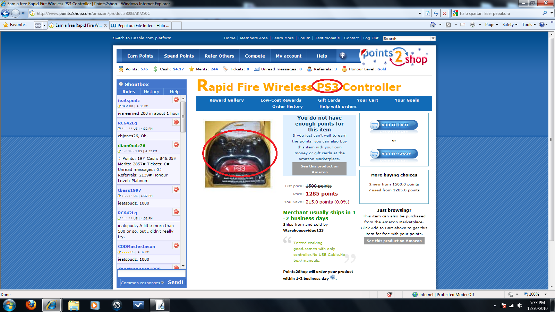Click the Read Mail icon in the command bar

463,25
